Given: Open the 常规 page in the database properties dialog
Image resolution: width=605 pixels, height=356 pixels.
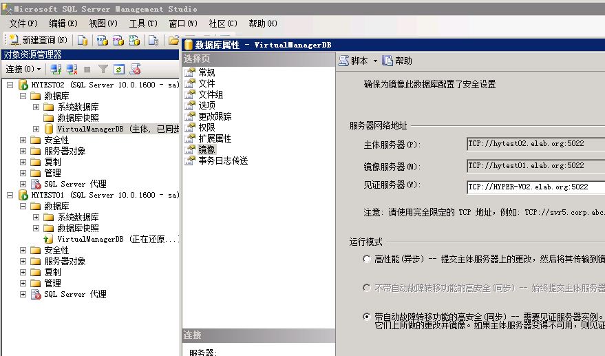Looking at the screenshot, I should [x=206, y=72].
